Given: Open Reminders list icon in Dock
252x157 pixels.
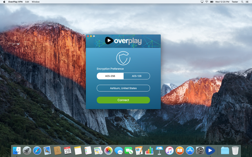Looking at the screenshot, I should pyautogui.click(x=88, y=151).
